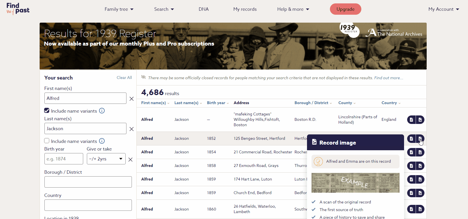This screenshot has width=468, height=219.
Task: Open My records from navigation
Action: 245,9
